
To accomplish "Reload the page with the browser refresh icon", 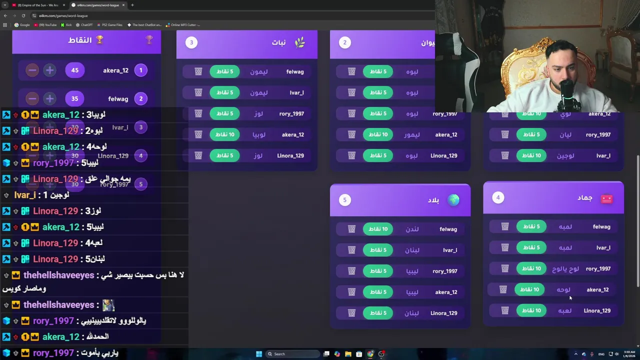I will [x=23, y=15].
